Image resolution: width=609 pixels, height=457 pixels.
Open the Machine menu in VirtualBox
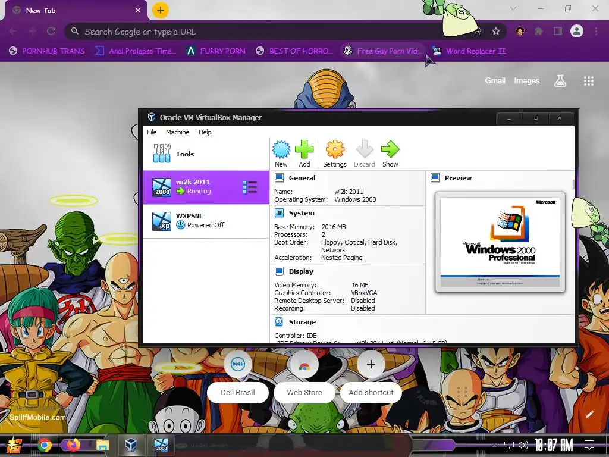pyautogui.click(x=177, y=132)
